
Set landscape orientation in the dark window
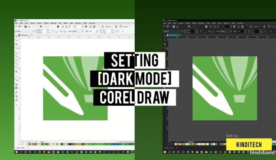[204, 31]
